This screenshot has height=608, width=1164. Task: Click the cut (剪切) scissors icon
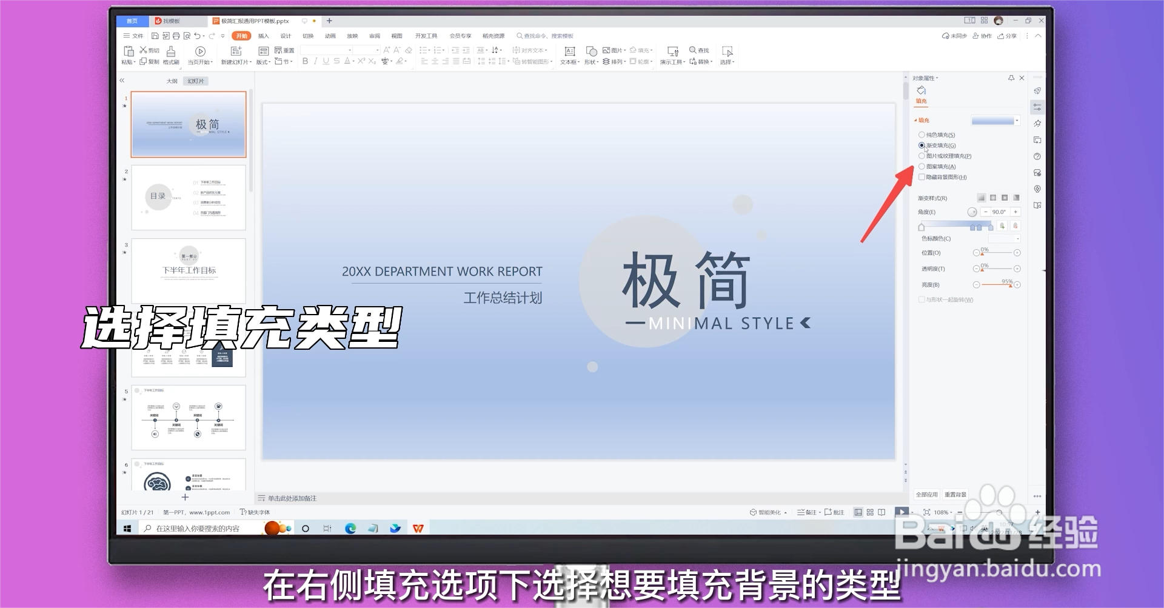pos(144,50)
